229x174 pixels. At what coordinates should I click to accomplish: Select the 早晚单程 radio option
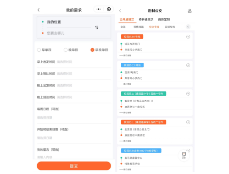99,50
